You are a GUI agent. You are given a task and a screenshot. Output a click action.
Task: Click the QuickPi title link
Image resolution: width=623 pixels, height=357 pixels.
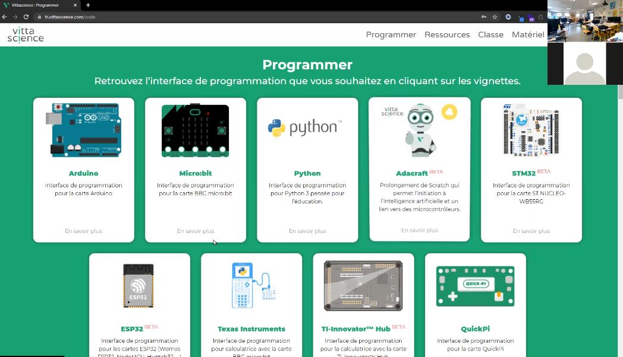pyautogui.click(x=475, y=329)
